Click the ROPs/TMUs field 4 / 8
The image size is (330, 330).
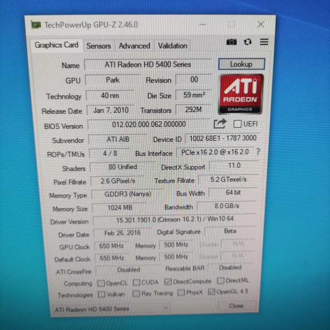pyautogui.click(x=110, y=153)
